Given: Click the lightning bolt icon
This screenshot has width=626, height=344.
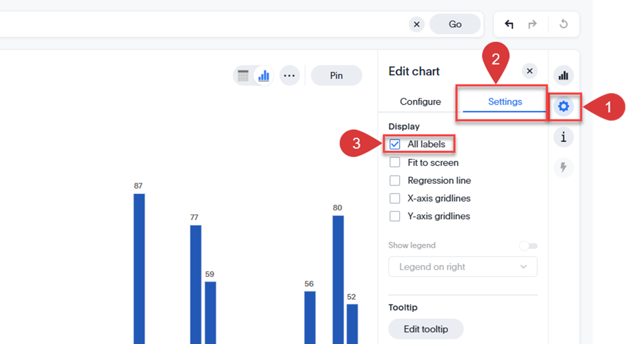Looking at the screenshot, I should pyautogui.click(x=563, y=168).
